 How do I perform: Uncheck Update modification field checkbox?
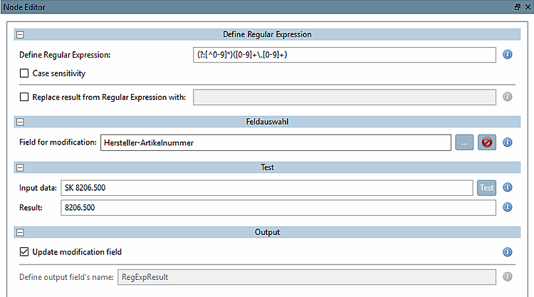click(x=25, y=251)
